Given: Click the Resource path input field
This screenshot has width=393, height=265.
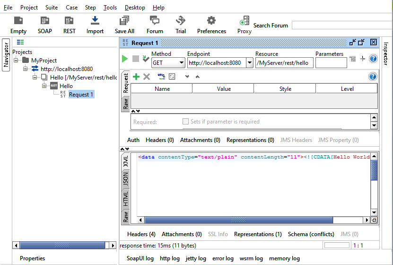Looking at the screenshot, I should [x=284, y=63].
